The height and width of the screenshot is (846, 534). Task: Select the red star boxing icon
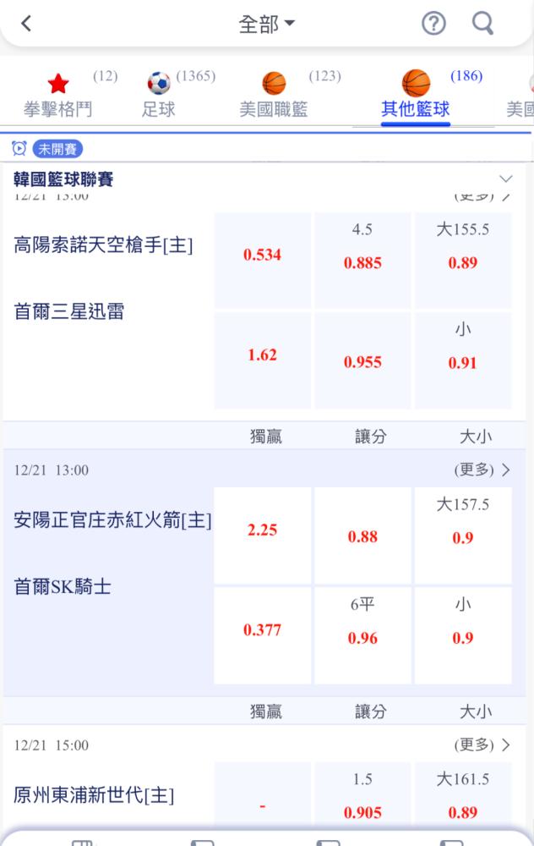(x=58, y=84)
